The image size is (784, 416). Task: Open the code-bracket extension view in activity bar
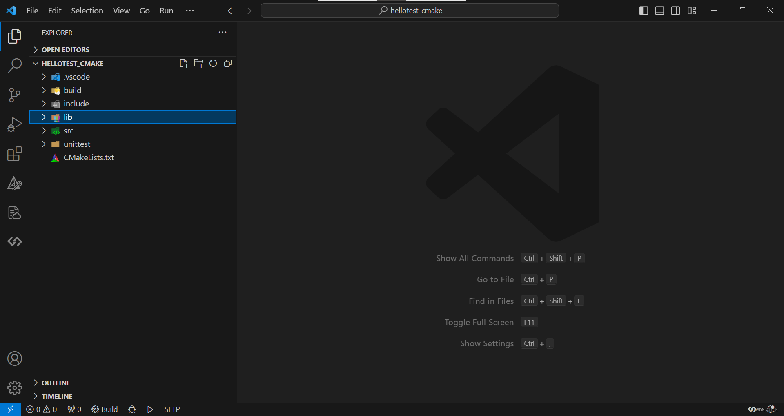(x=15, y=242)
